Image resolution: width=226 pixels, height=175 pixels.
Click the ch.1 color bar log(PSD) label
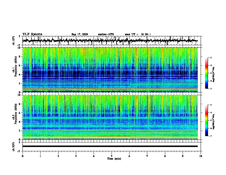click(x=214, y=74)
